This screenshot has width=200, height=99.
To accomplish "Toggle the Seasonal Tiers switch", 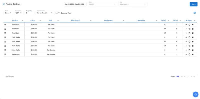I will tap(57, 12).
